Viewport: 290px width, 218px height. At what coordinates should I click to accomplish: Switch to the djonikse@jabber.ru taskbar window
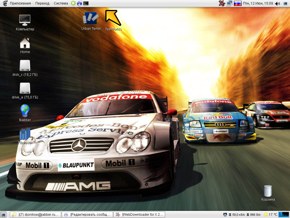(36, 215)
